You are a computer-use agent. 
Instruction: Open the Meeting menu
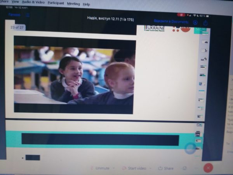(73, 3)
